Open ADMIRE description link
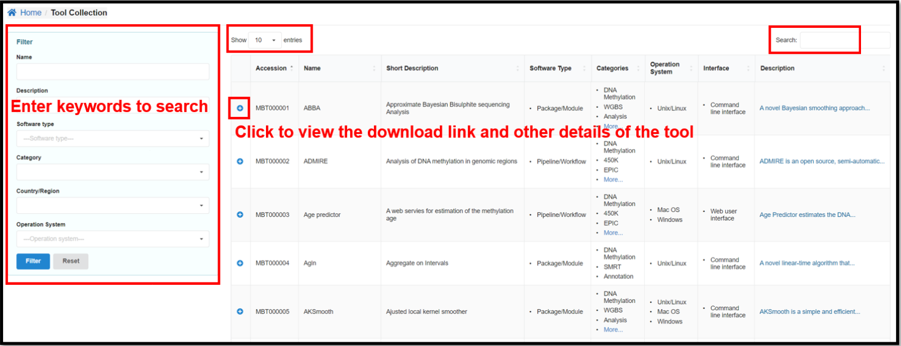 822,161
